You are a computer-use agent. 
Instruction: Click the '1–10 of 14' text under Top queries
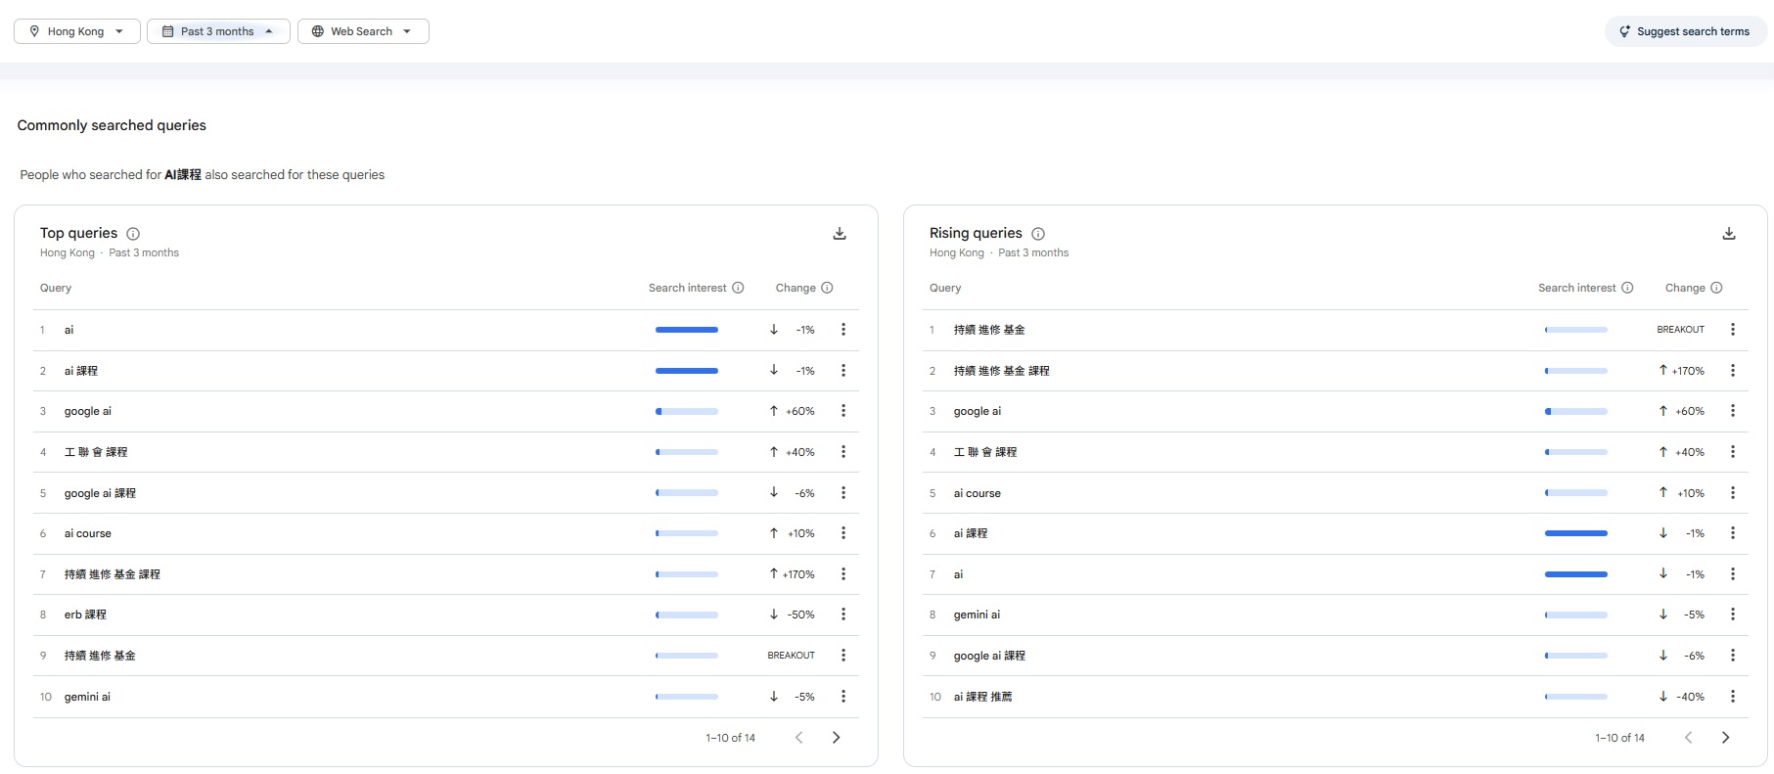[730, 738]
